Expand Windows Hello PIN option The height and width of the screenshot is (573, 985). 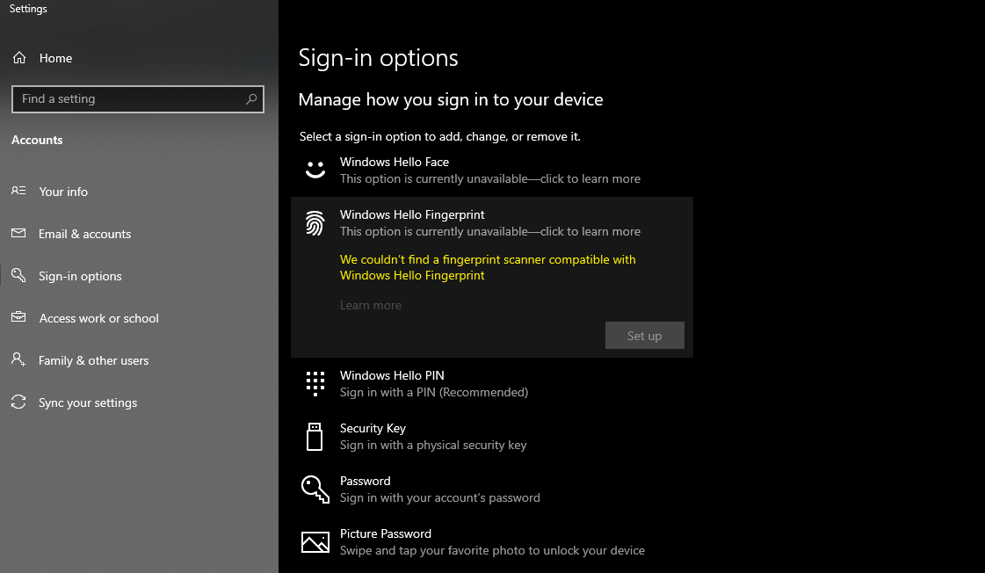coord(492,384)
